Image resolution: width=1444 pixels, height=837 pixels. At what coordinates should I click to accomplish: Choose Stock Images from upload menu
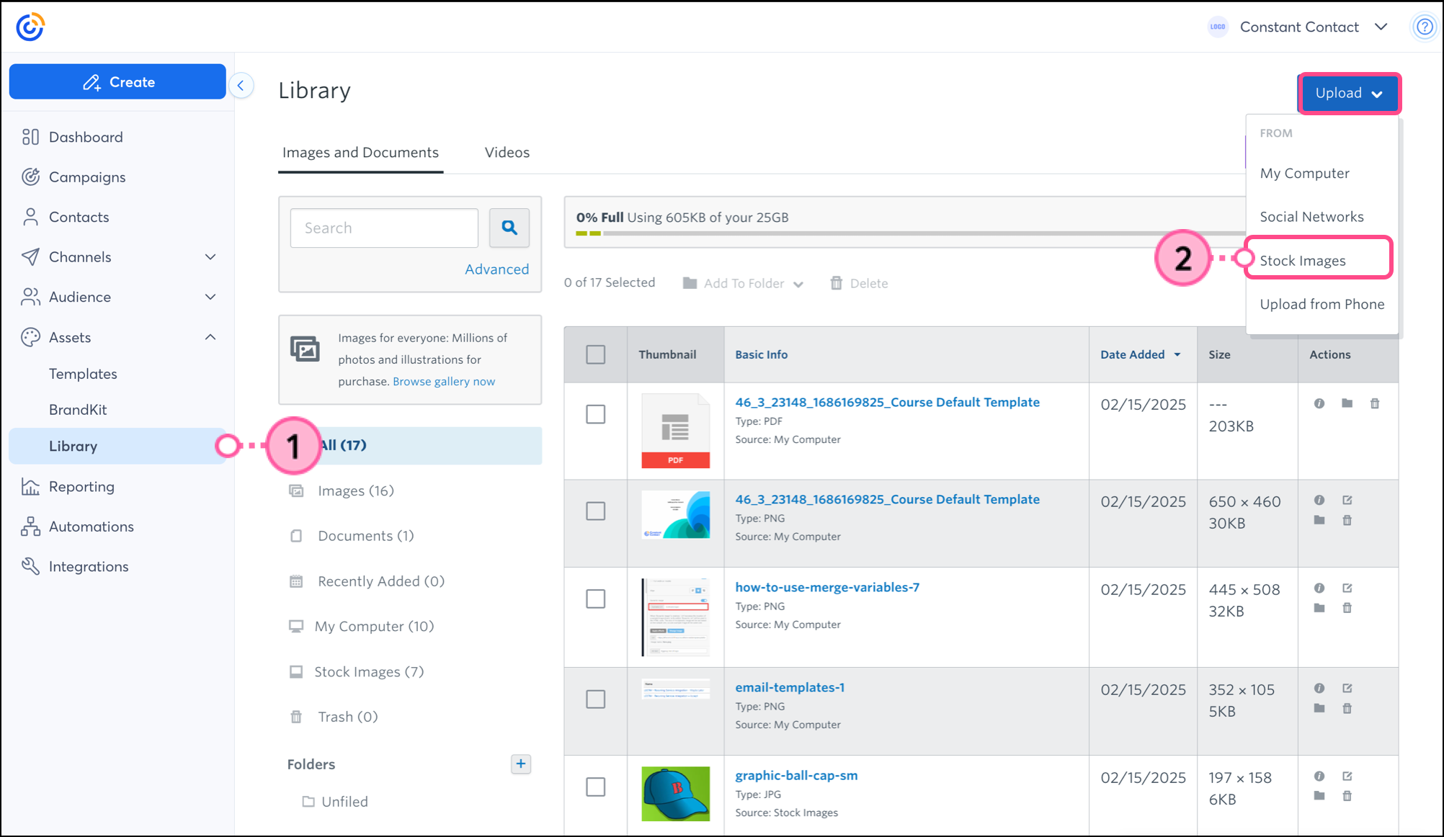tap(1302, 260)
